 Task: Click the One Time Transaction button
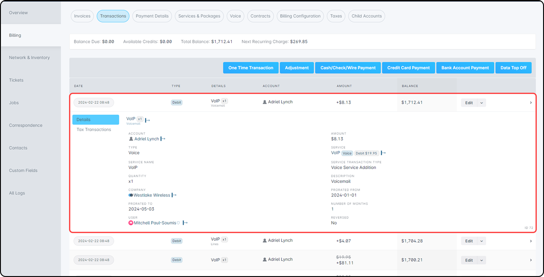[x=251, y=68]
